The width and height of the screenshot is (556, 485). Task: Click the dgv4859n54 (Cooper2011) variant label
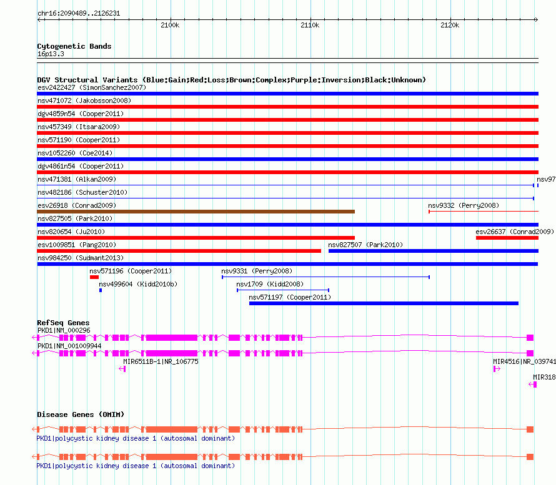(81, 114)
